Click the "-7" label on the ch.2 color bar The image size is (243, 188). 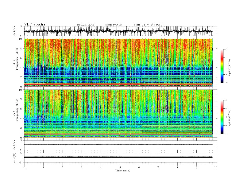226,134
